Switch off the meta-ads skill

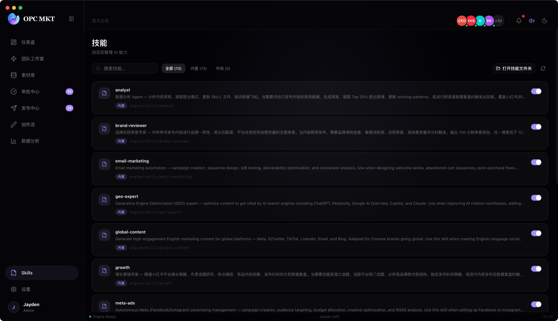[x=536, y=304]
